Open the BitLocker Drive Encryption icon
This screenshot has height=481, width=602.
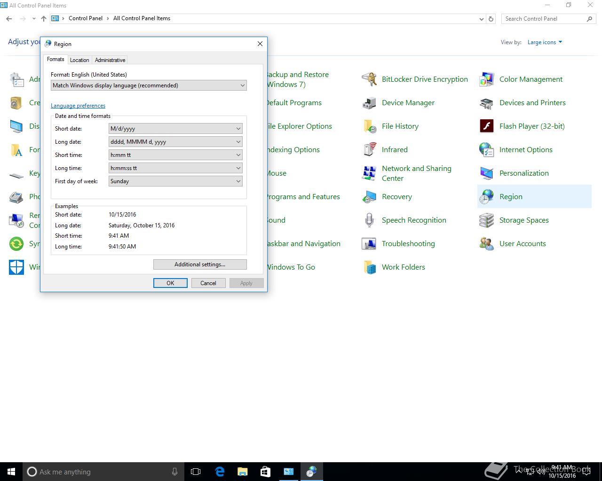point(369,79)
